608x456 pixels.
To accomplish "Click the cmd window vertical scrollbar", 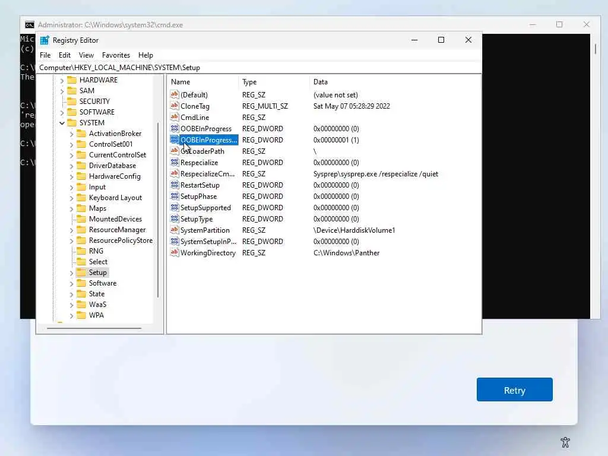I will click(595, 49).
